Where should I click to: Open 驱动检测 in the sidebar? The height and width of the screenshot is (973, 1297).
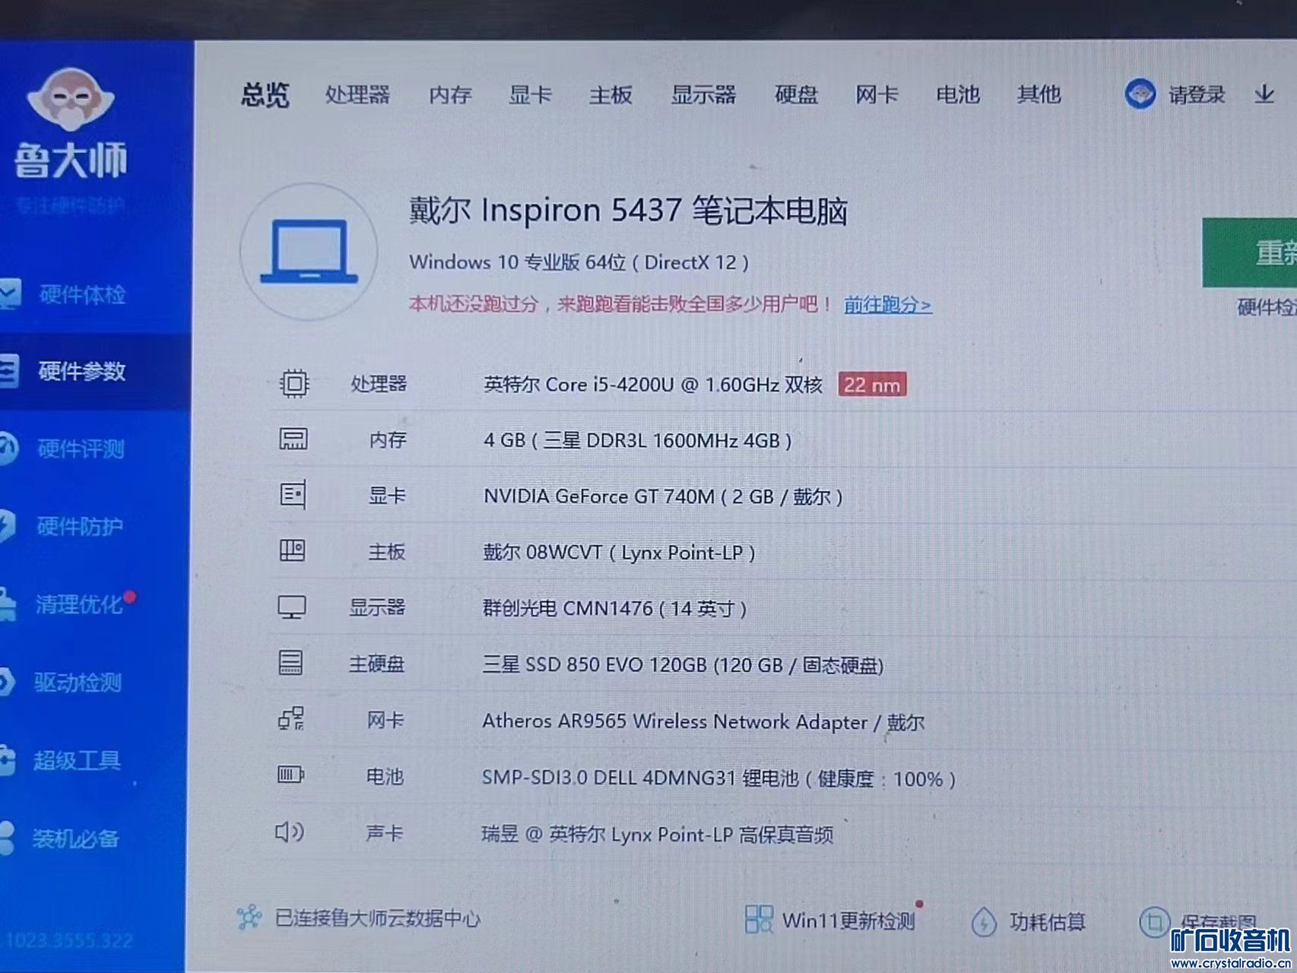[x=77, y=683]
